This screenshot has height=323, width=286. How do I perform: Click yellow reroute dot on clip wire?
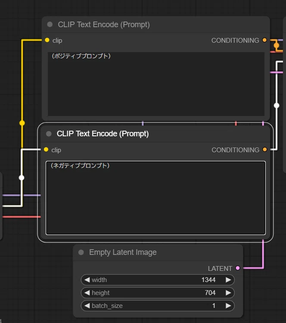click(22, 123)
